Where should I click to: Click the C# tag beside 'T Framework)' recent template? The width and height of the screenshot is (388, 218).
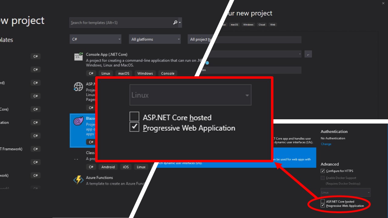tap(35, 149)
